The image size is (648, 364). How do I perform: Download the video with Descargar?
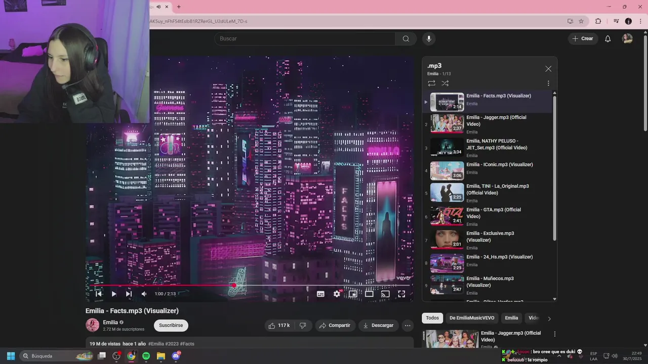378,326
